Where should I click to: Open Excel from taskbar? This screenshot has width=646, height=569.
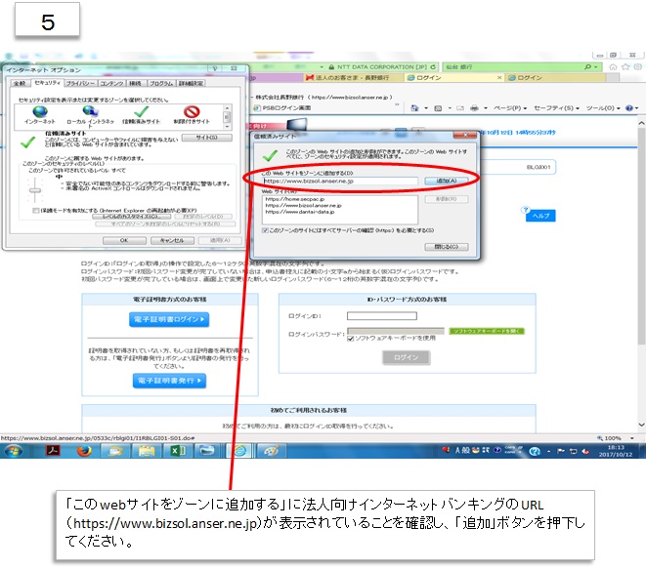tap(178, 451)
